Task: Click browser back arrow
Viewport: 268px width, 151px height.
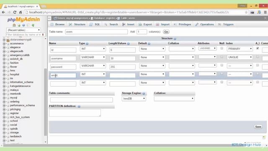Action: click(x=3, y=12)
